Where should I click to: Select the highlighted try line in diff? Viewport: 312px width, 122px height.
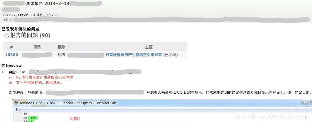(x=33, y=118)
